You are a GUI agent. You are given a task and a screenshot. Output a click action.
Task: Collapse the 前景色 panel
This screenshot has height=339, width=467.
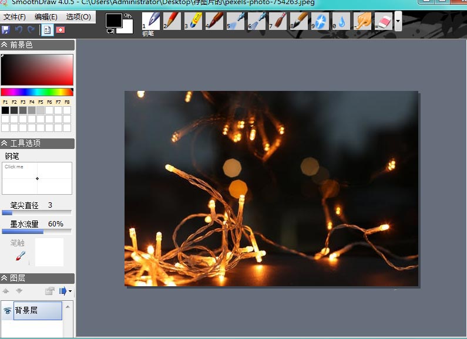coord(4,45)
